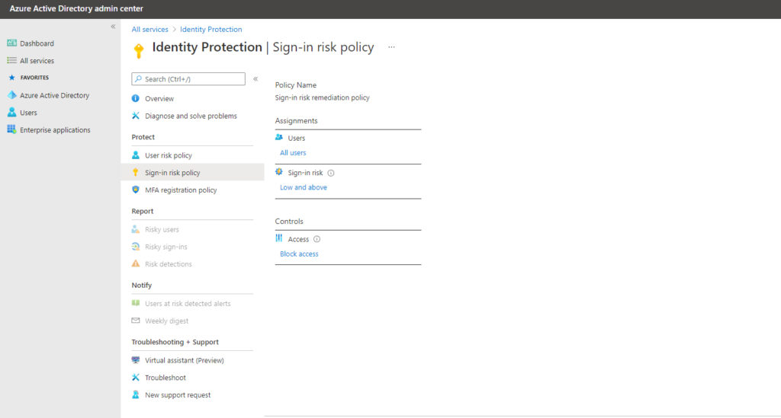Click the Azure Active Directory diamond icon

(x=12, y=95)
